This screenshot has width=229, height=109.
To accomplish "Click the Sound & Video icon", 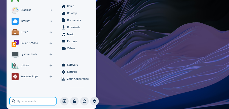I will (x=15, y=43).
